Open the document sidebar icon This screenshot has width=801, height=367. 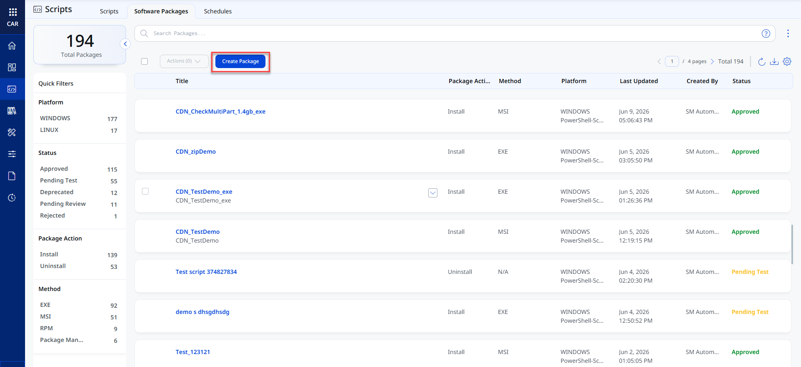pyautogui.click(x=12, y=176)
